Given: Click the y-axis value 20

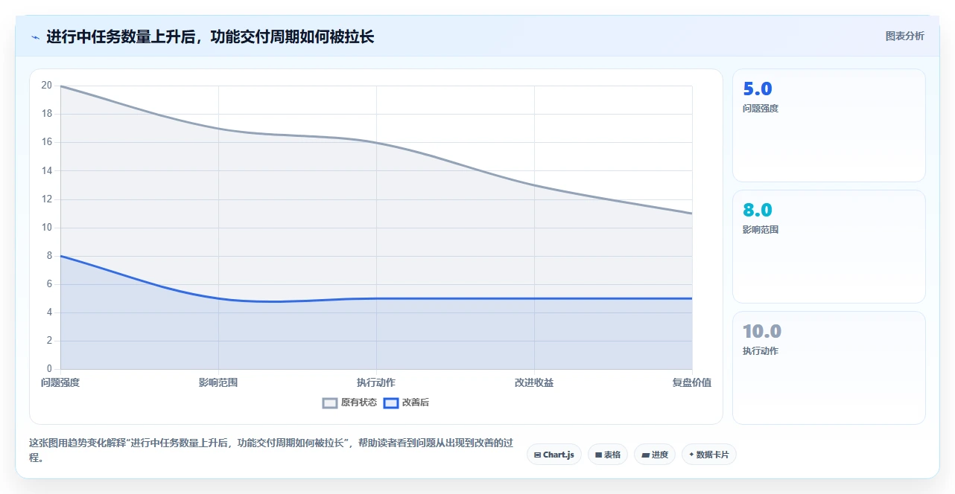Looking at the screenshot, I should [47, 86].
